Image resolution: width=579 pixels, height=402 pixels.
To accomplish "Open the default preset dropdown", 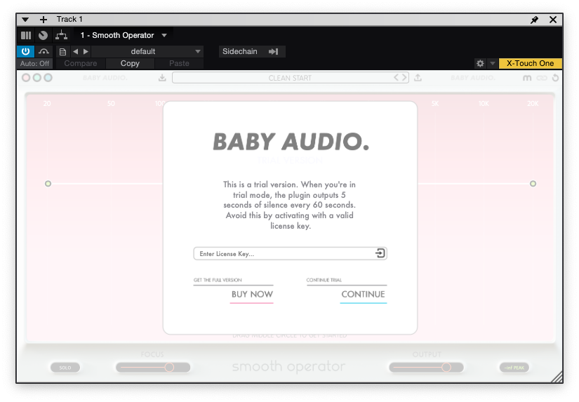I will click(147, 51).
